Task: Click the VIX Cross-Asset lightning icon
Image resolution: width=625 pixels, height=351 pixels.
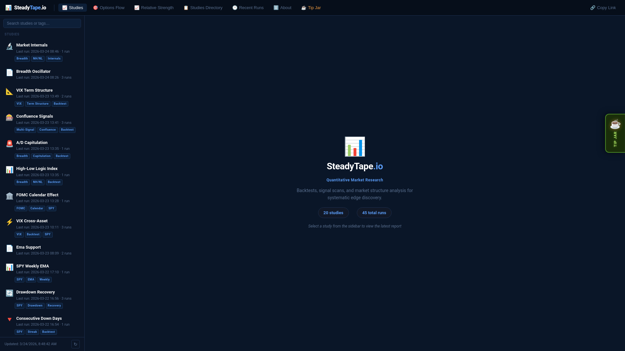Action: point(9,222)
